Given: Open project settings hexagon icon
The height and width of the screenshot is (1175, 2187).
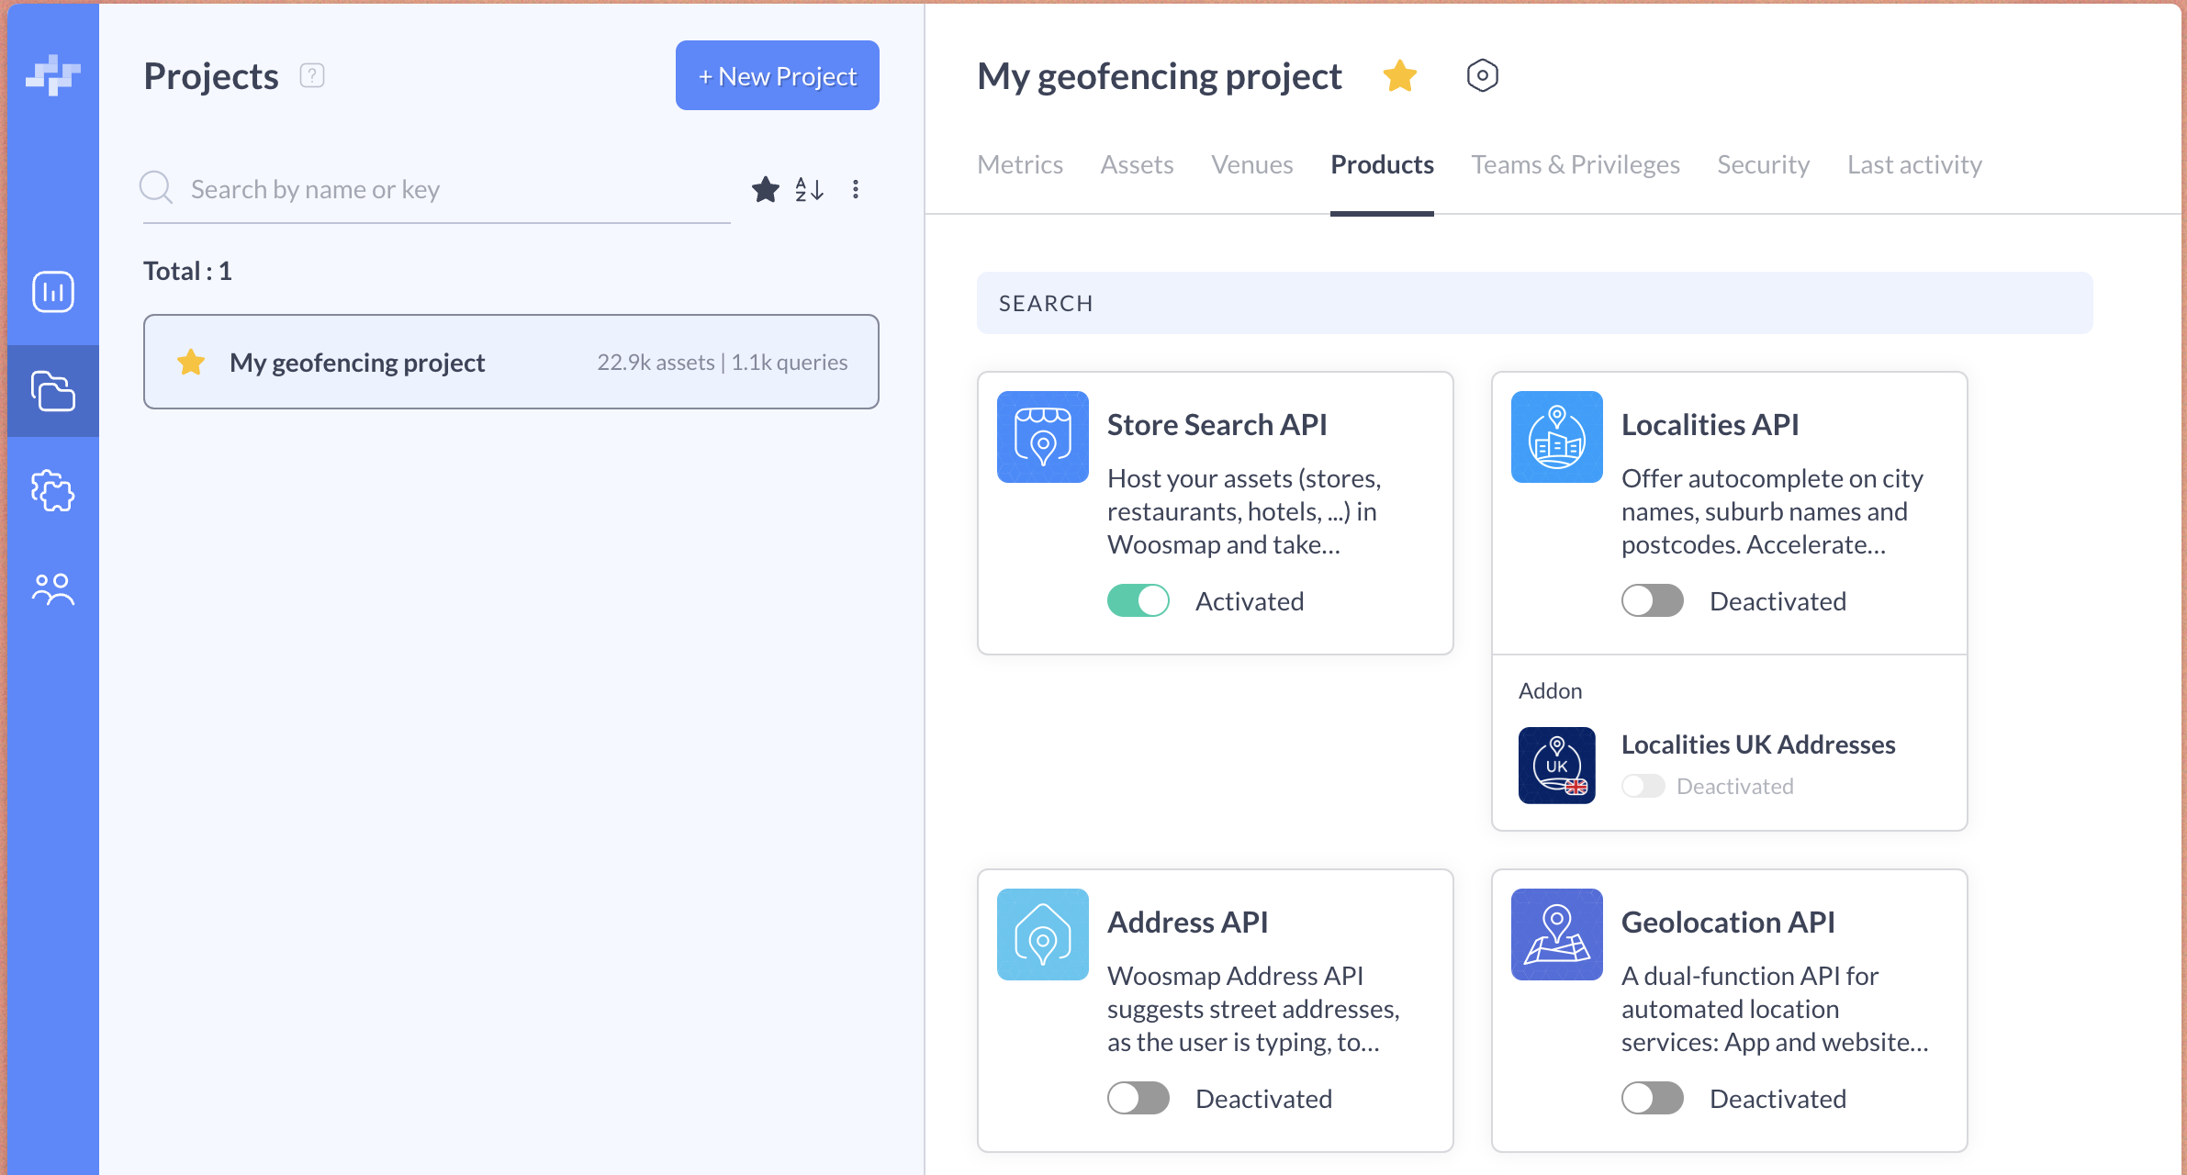Looking at the screenshot, I should (x=1482, y=75).
